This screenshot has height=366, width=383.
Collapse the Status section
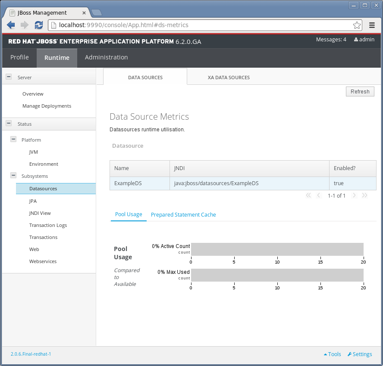point(8,124)
